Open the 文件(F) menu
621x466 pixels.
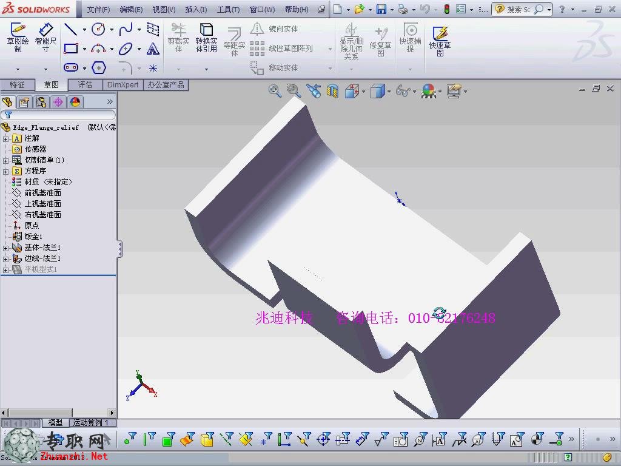pos(98,10)
